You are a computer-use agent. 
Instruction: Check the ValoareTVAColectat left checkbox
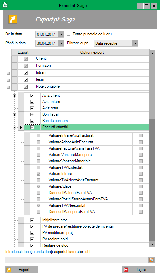[x=38, y=168]
